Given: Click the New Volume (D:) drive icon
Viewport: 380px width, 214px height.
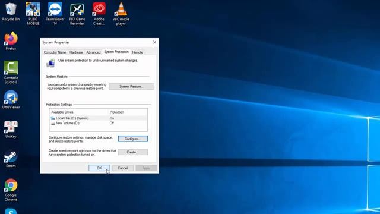Looking at the screenshot, I should [53, 123].
